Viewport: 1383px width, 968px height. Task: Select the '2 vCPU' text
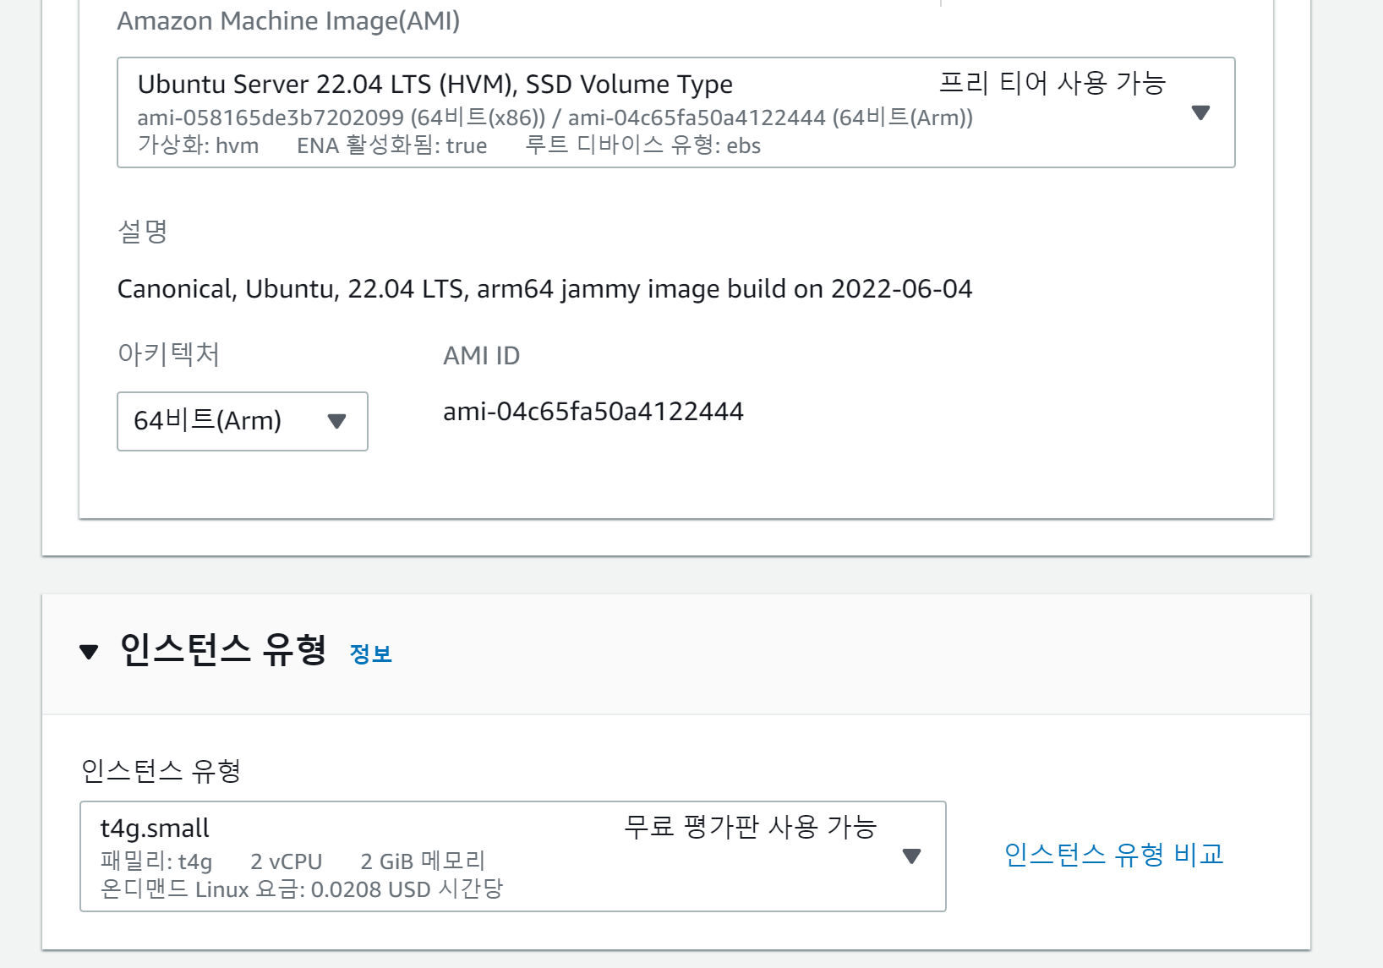(287, 861)
